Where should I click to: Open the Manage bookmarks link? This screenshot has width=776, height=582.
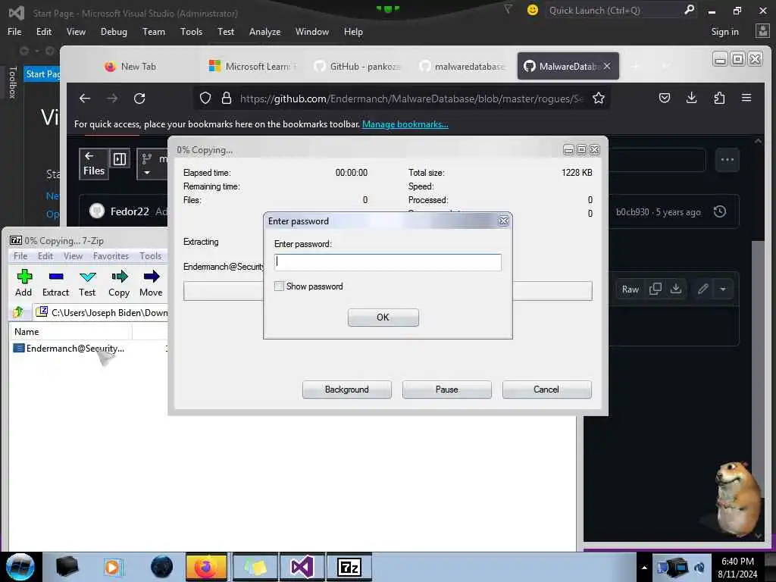pyautogui.click(x=405, y=124)
